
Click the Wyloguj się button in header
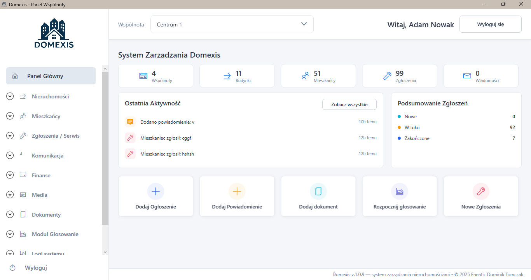tap(490, 24)
